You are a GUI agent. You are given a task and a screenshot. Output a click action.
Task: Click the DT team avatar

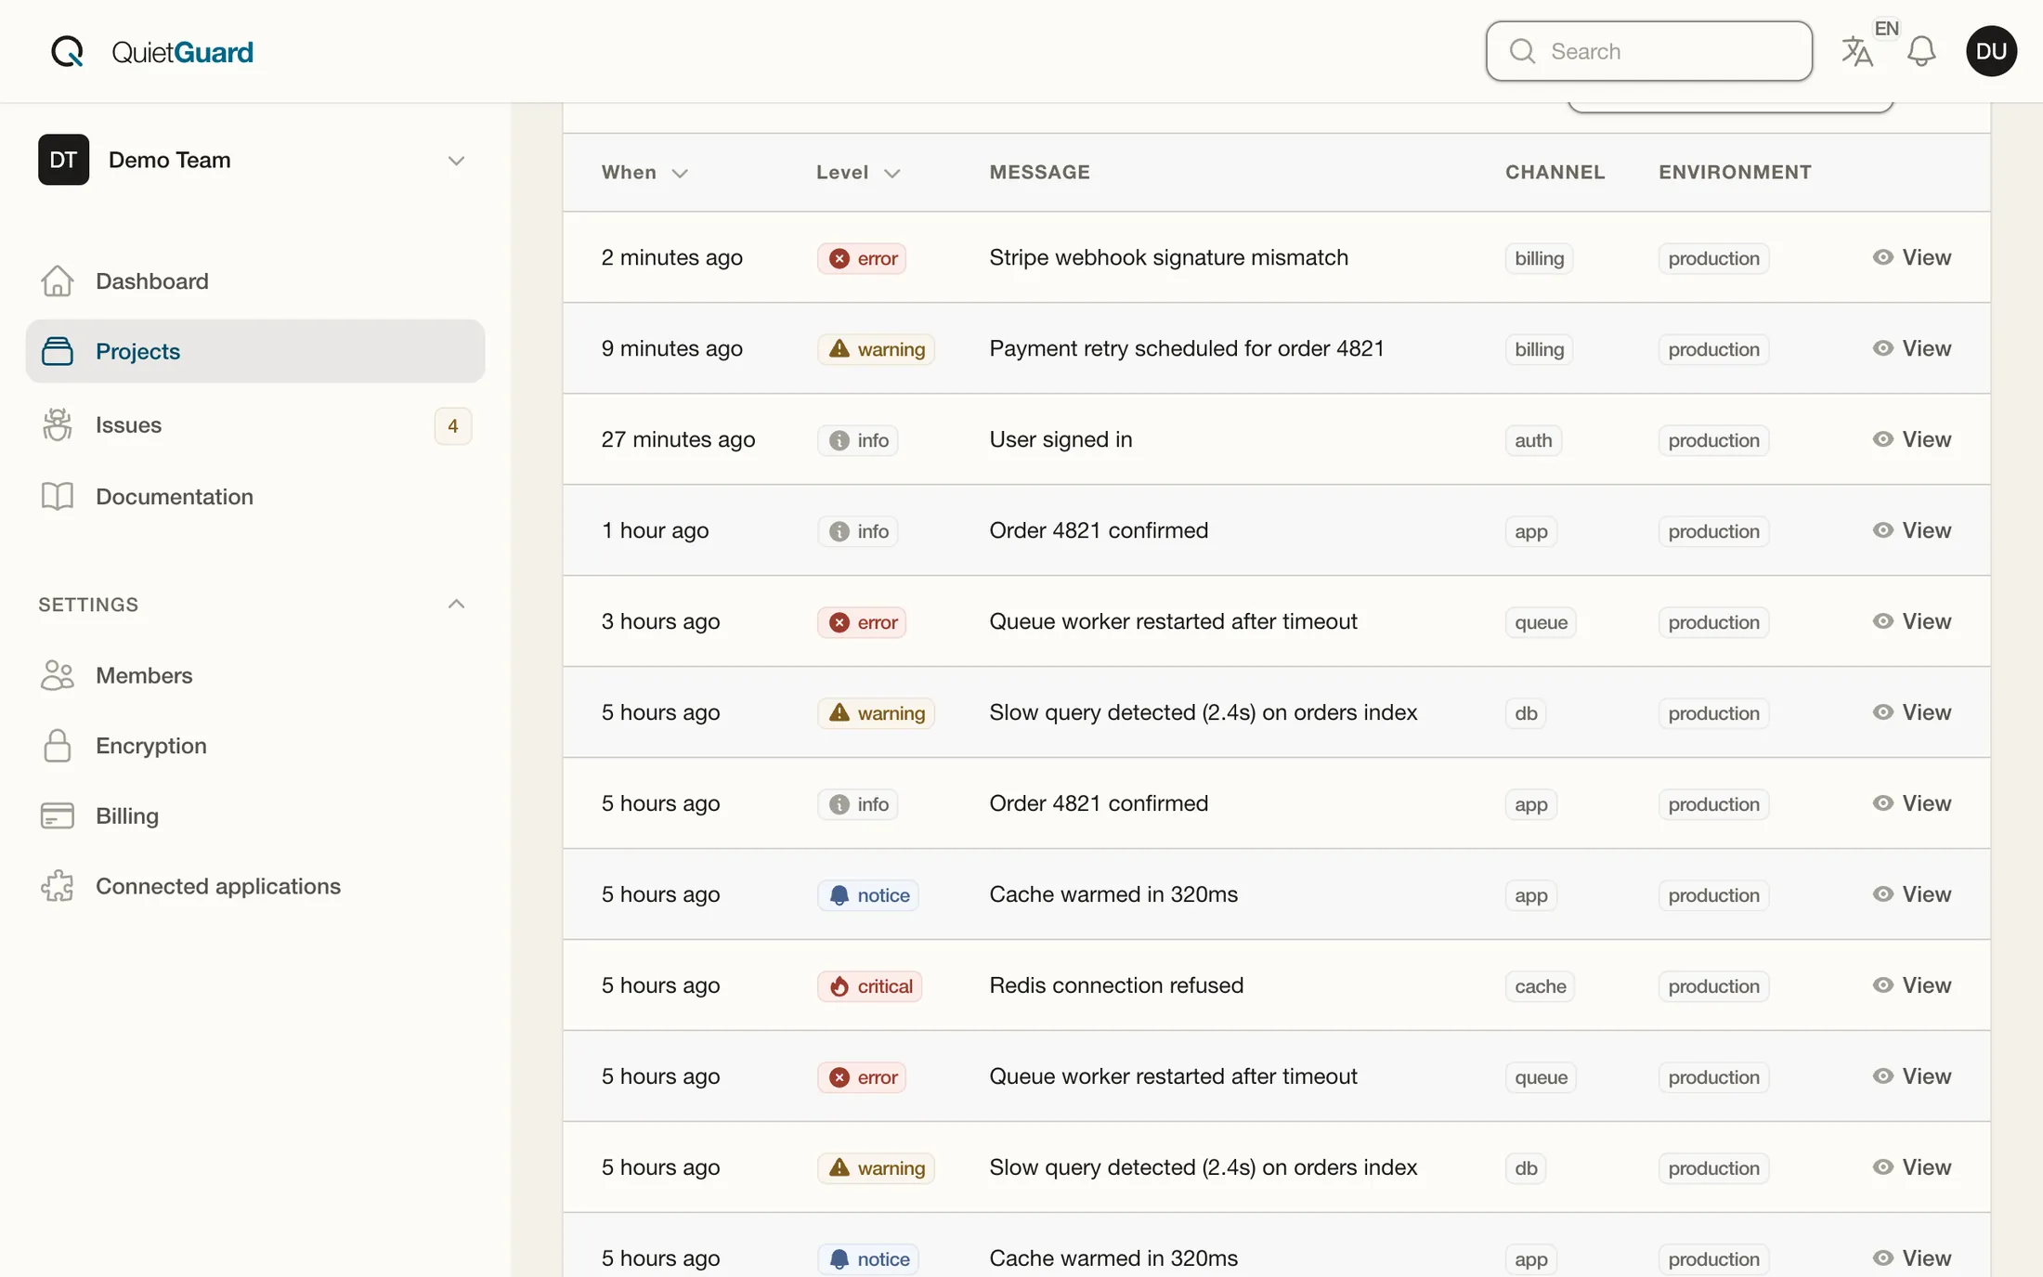point(63,160)
